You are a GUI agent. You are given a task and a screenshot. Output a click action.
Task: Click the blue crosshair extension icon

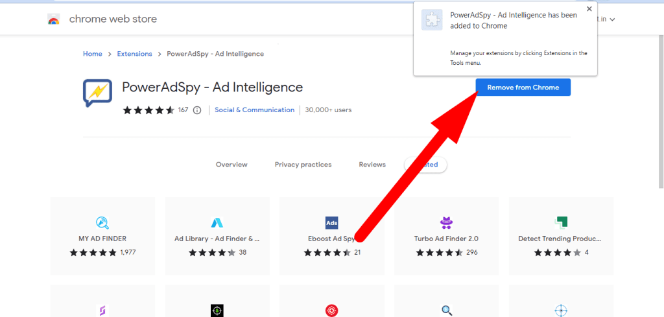(x=561, y=311)
